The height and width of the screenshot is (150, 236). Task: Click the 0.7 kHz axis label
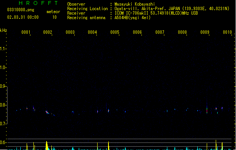[3, 124]
